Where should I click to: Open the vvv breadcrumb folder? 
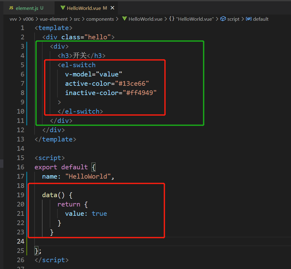[13, 19]
